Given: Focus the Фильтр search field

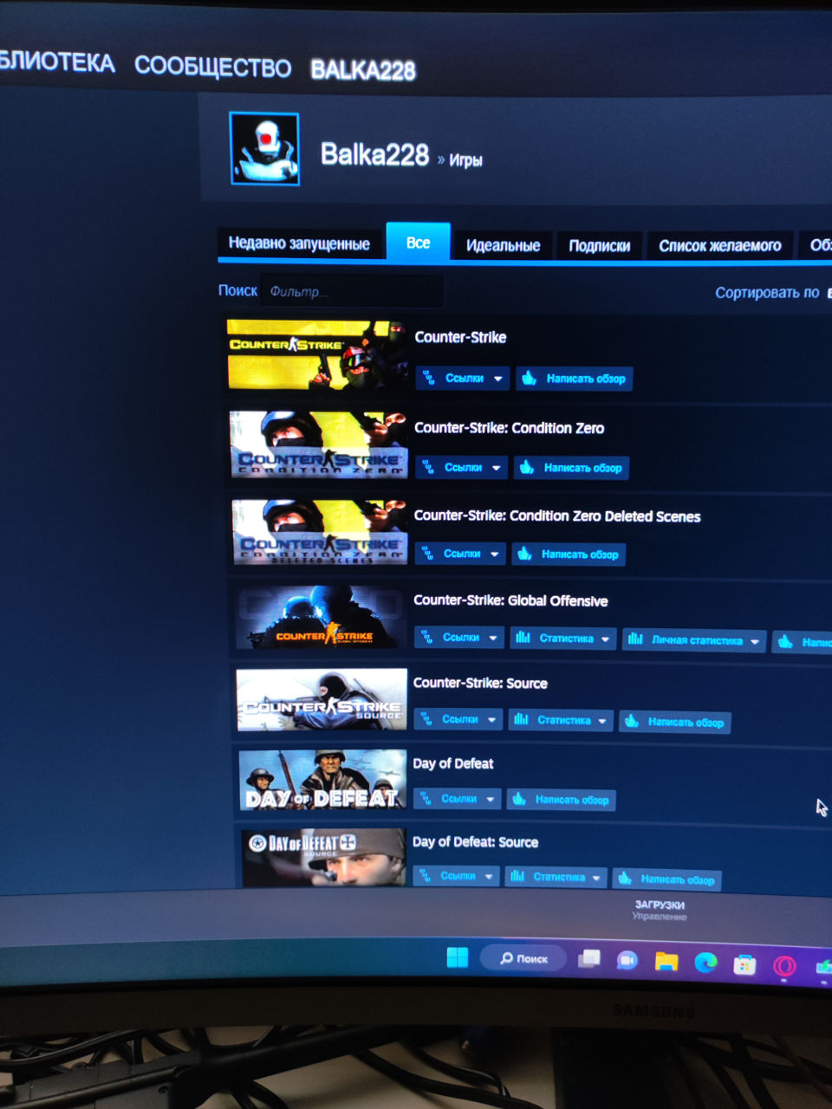Looking at the screenshot, I should click(352, 292).
